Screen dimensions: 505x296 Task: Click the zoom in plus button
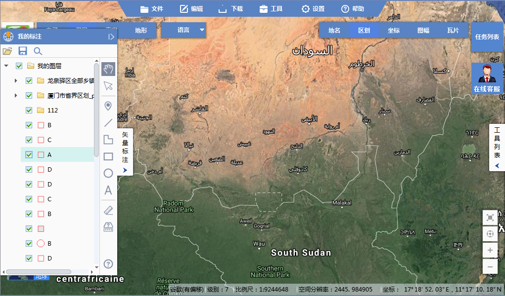(x=490, y=250)
